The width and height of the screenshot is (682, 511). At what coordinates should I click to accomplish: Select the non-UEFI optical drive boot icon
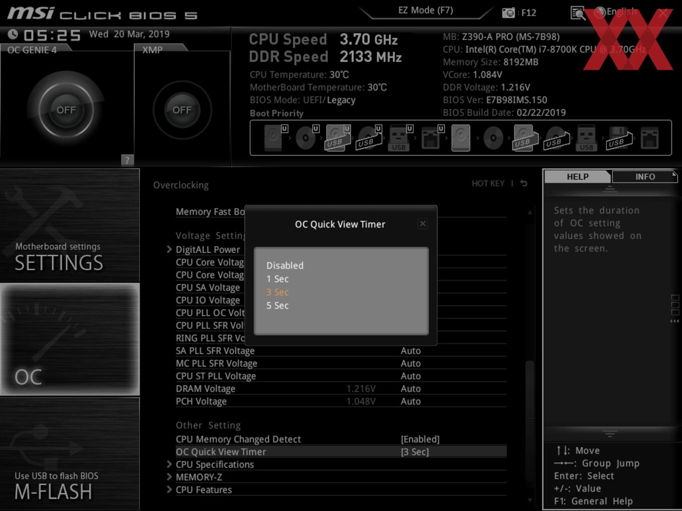coord(493,138)
